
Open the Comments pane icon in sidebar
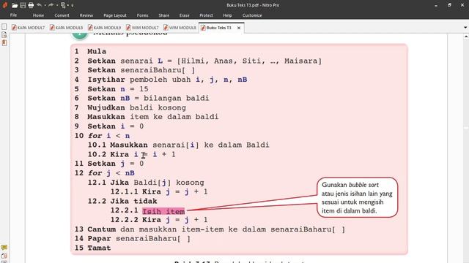coord(4,248)
